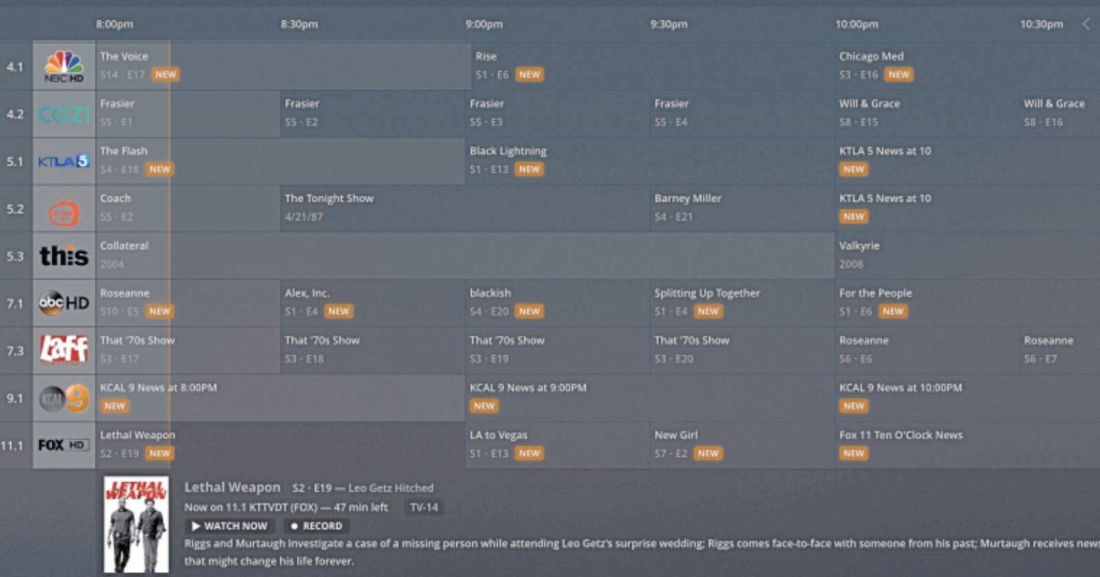Click the Record button
The height and width of the screenshot is (577, 1100).
coord(316,526)
